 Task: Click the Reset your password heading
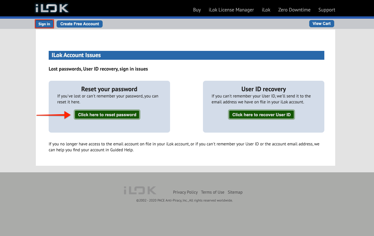click(x=109, y=89)
